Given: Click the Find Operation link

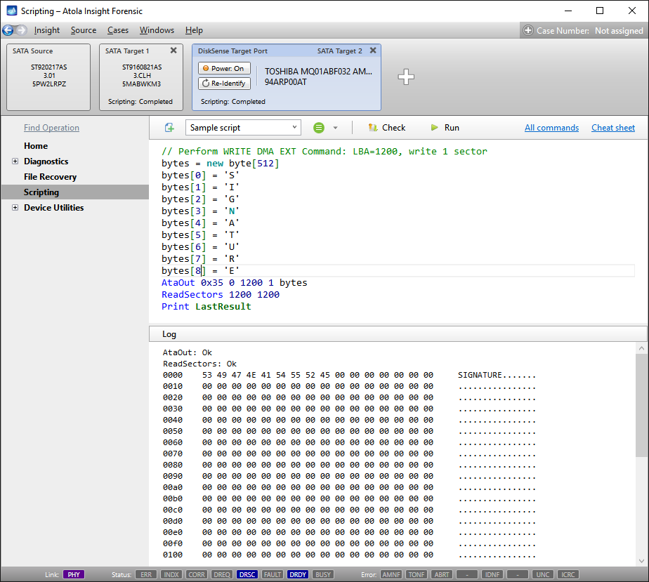Looking at the screenshot, I should 51,127.
